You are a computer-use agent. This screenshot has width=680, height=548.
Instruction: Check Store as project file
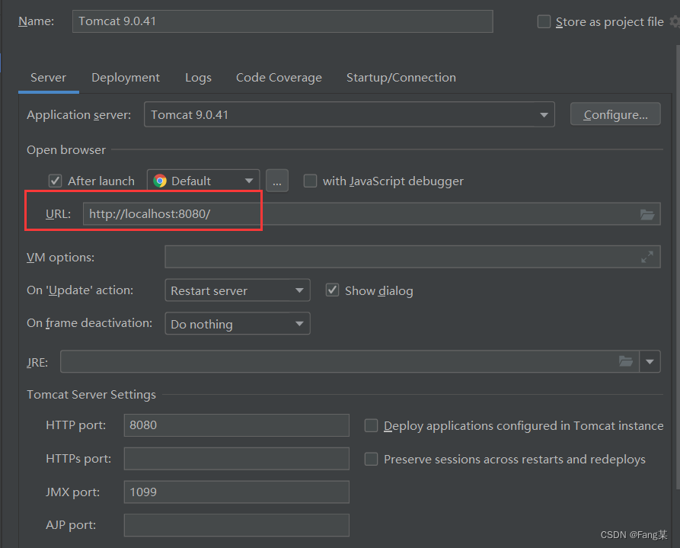(x=544, y=21)
